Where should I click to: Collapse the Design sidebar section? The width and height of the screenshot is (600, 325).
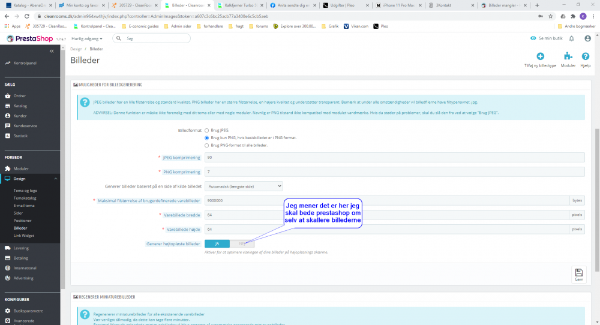[x=55, y=179]
